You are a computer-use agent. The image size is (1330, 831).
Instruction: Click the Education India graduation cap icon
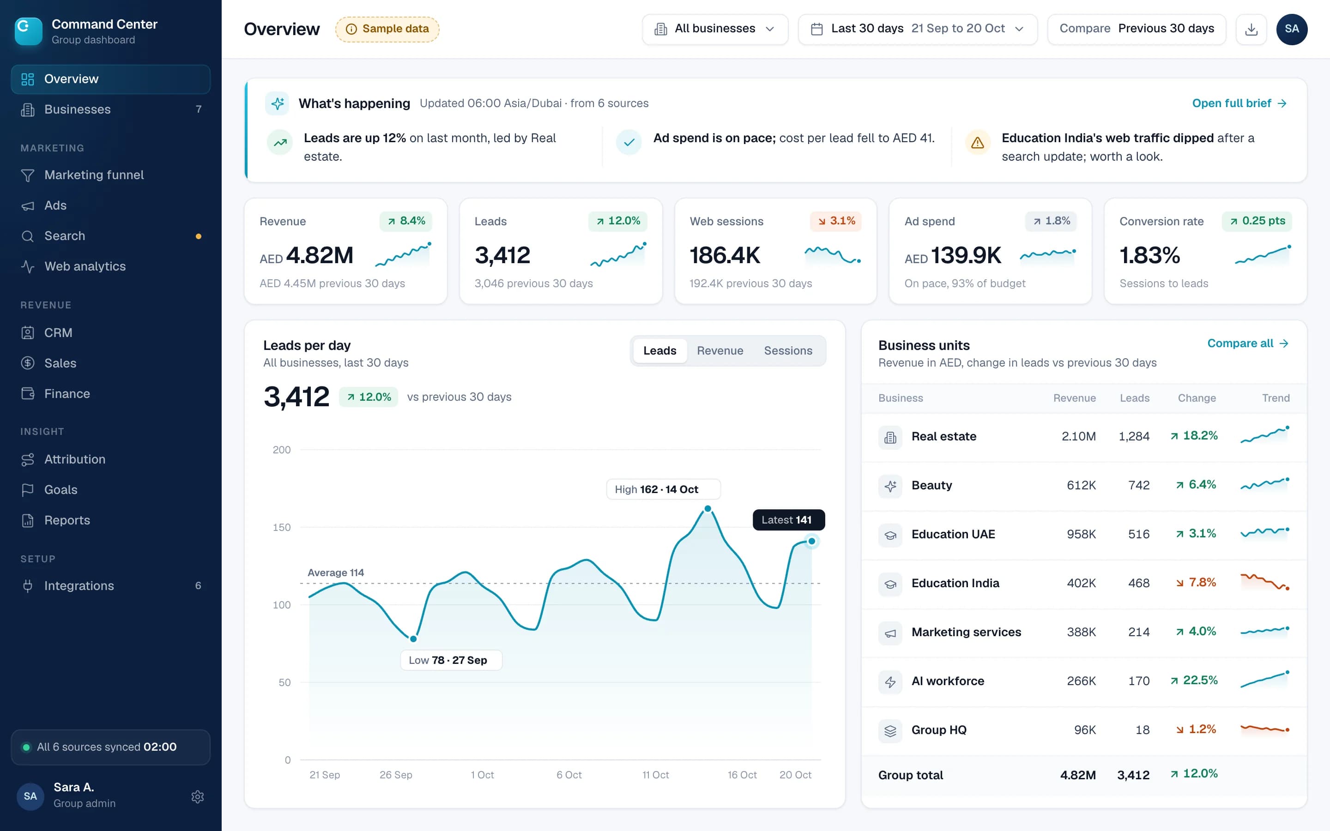coord(890,584)
